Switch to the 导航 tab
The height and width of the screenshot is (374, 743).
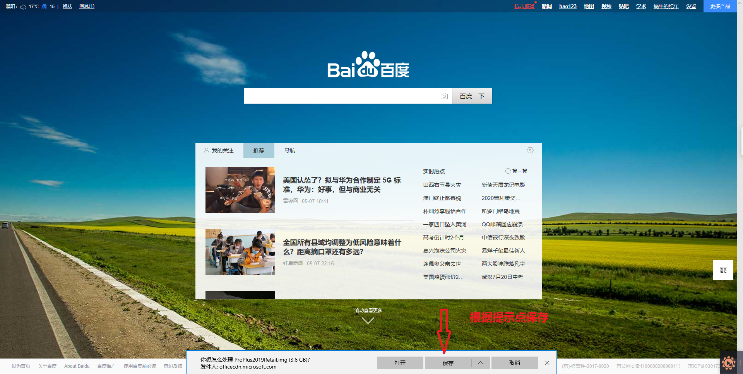click(x=290, y=150)
